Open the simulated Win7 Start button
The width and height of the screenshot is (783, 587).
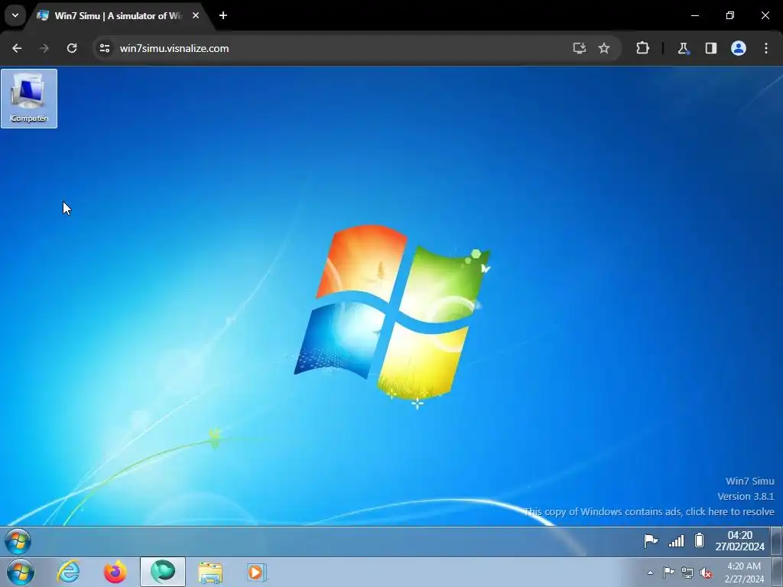(18, 542)
